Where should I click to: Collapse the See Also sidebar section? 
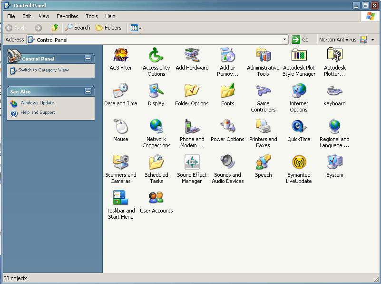click(88, 91)
